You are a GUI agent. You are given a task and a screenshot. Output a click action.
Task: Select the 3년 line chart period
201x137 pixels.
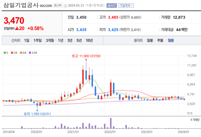point(70,41)
